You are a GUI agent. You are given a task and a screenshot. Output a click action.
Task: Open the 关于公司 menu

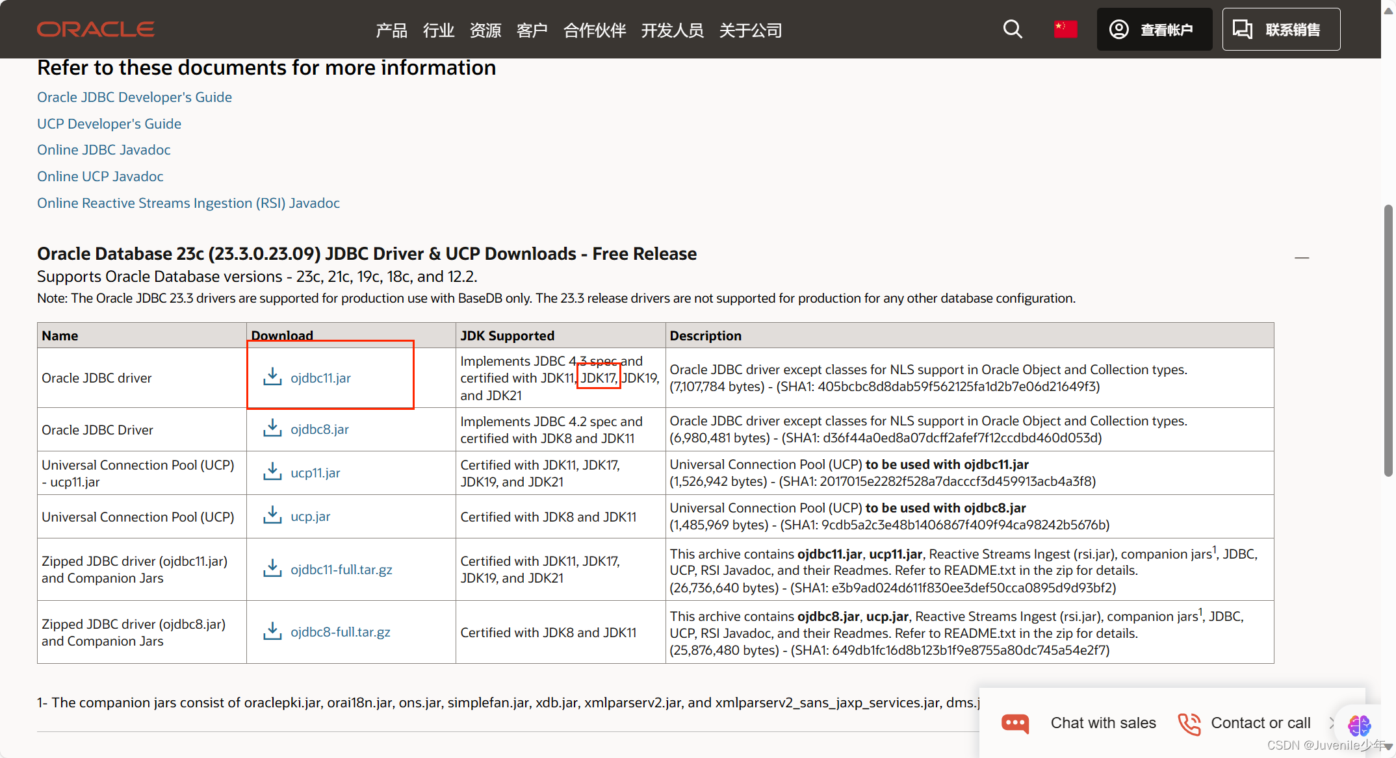[x=751, y=30]
